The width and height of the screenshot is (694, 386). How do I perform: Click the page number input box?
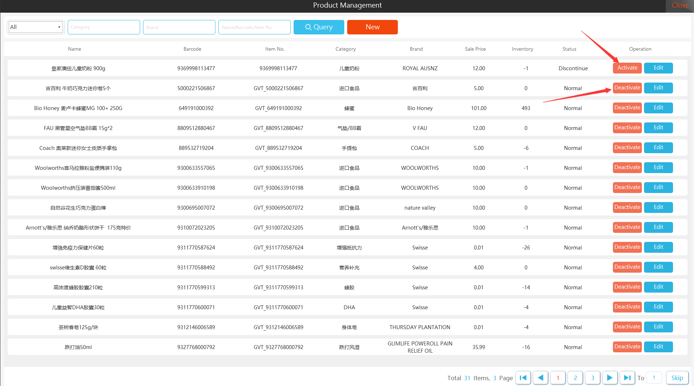654,378
